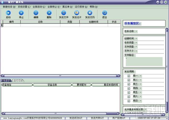Open the 系统设置 menu
This screenshot has width=169, height=120.
24,7
